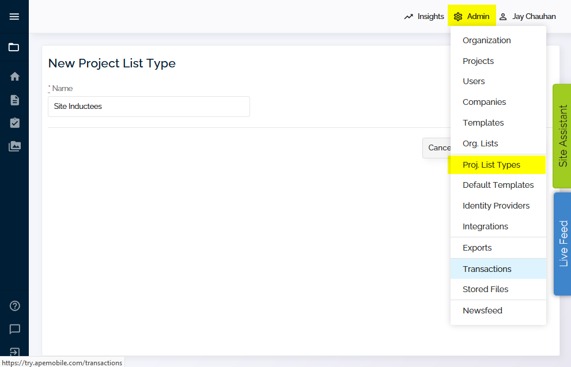Viewport: 571px width, 367px height.
Task: Open the clipboard checkmark icon
Action: [14, 123]
